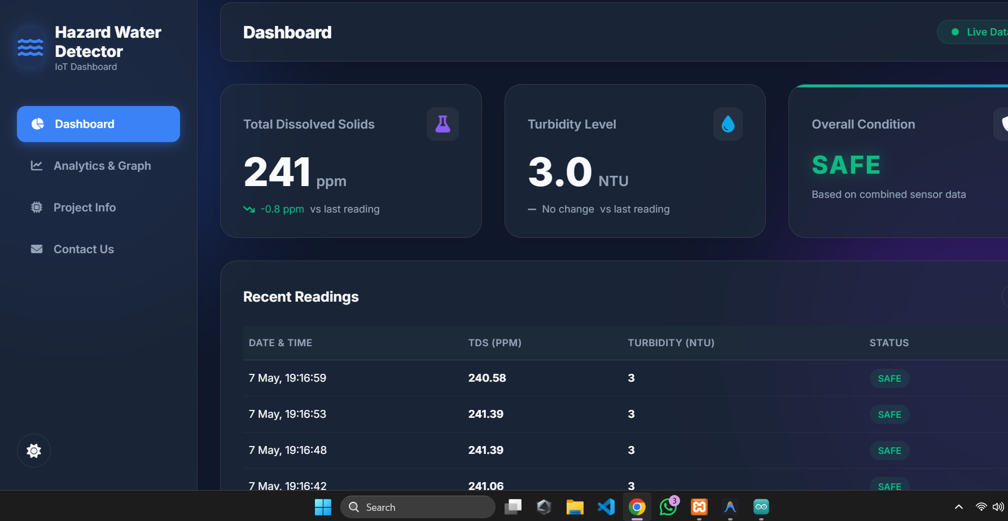Click the turbidity value 3 at 19:16:59
The width and height of the screenshot is (1008, 521).
(631, 378)
